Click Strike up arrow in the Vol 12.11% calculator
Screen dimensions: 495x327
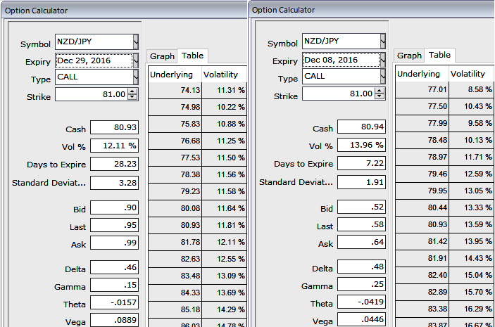[133, 91]
